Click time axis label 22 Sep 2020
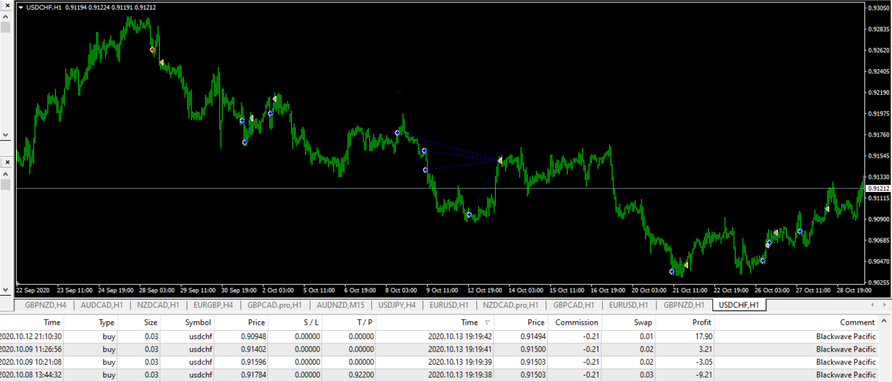 click(x=32, y=290)
